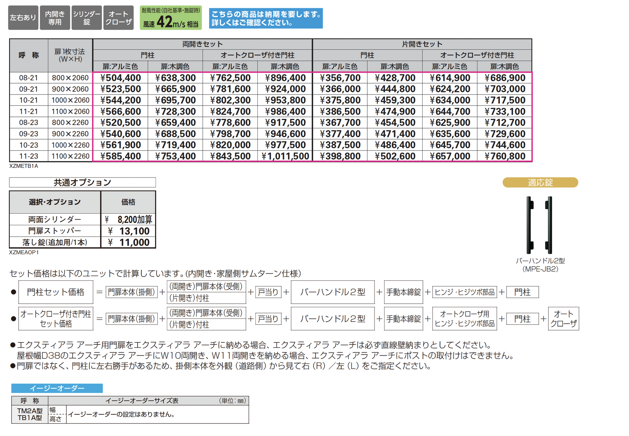The width and height of the screenshot is (629, 436).
Task: Select the 08-21 row label
Action: [x=28, y=78]
